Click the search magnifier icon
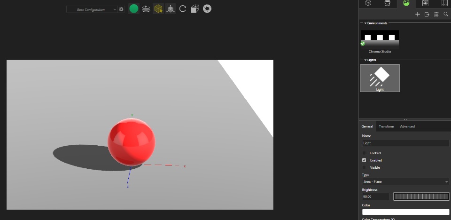Screen dimensions: 451x220 tap(446, 14)
